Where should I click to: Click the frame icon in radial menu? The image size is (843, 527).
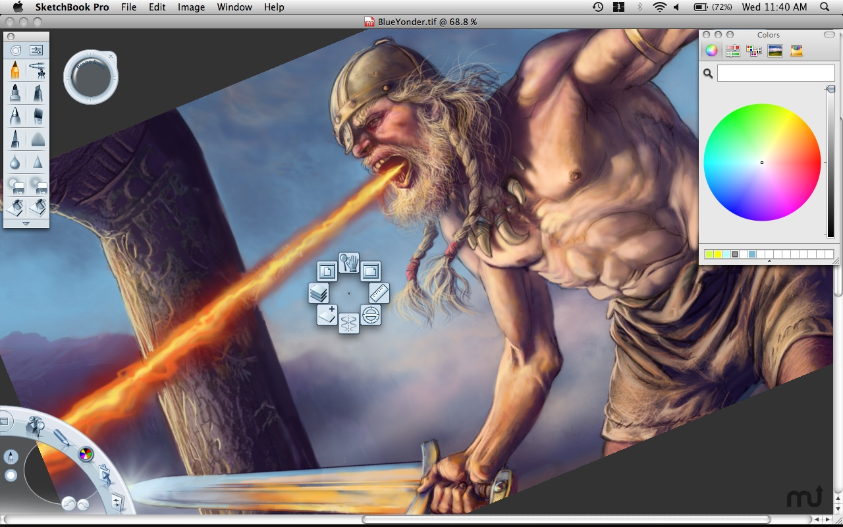pyautogui.click(x=371, y=271)
